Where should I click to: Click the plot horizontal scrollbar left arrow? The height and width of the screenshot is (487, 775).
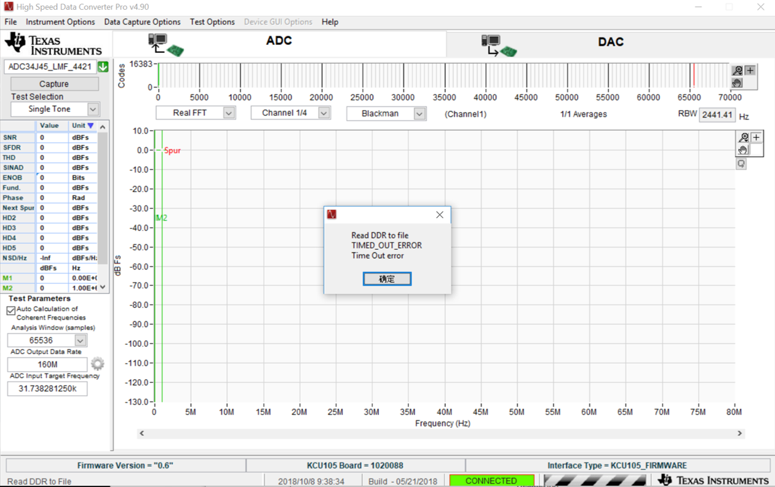point(141,433)
